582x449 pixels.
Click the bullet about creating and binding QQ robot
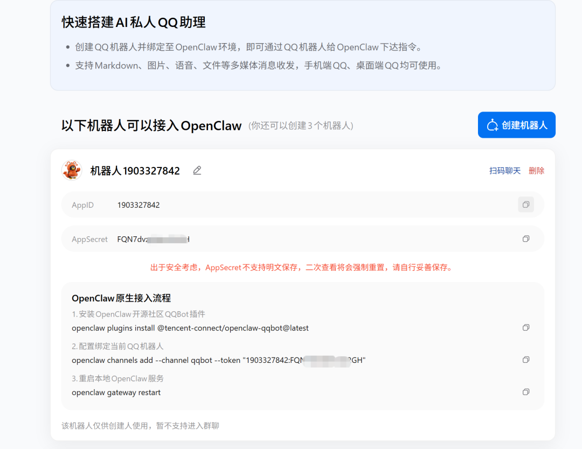click(248, 47)
